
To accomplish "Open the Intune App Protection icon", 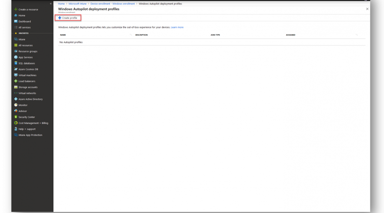I will click(x=16, y=135).
